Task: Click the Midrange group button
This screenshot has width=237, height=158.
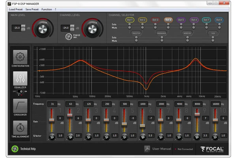Action: click(x=162, y=33)
